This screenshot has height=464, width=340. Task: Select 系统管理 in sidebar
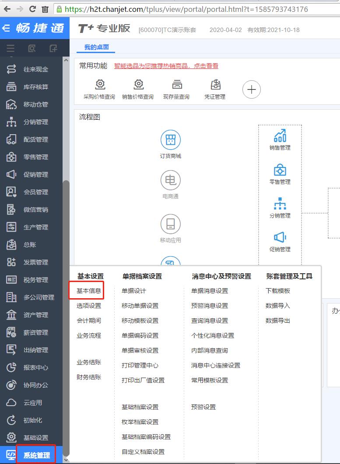(37, 455)
